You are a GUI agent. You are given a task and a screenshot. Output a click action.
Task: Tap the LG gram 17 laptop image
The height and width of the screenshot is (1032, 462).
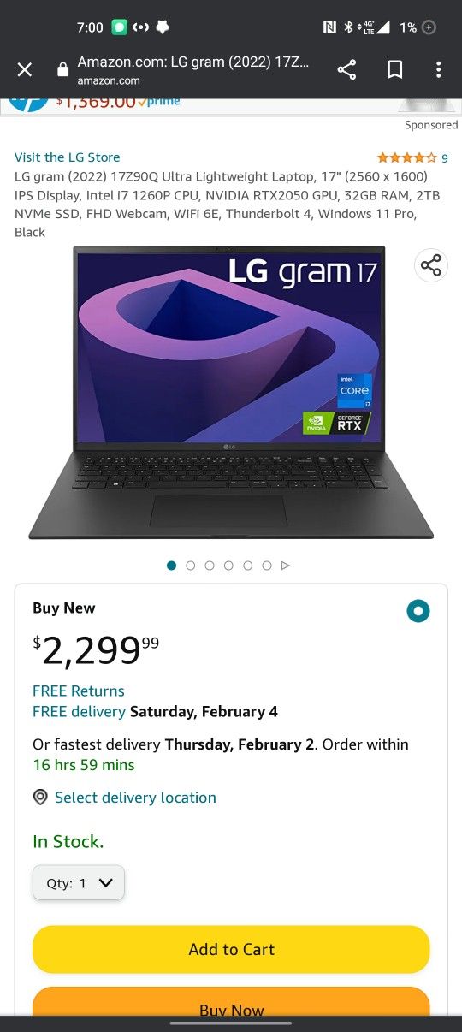[x=231, y=394]
